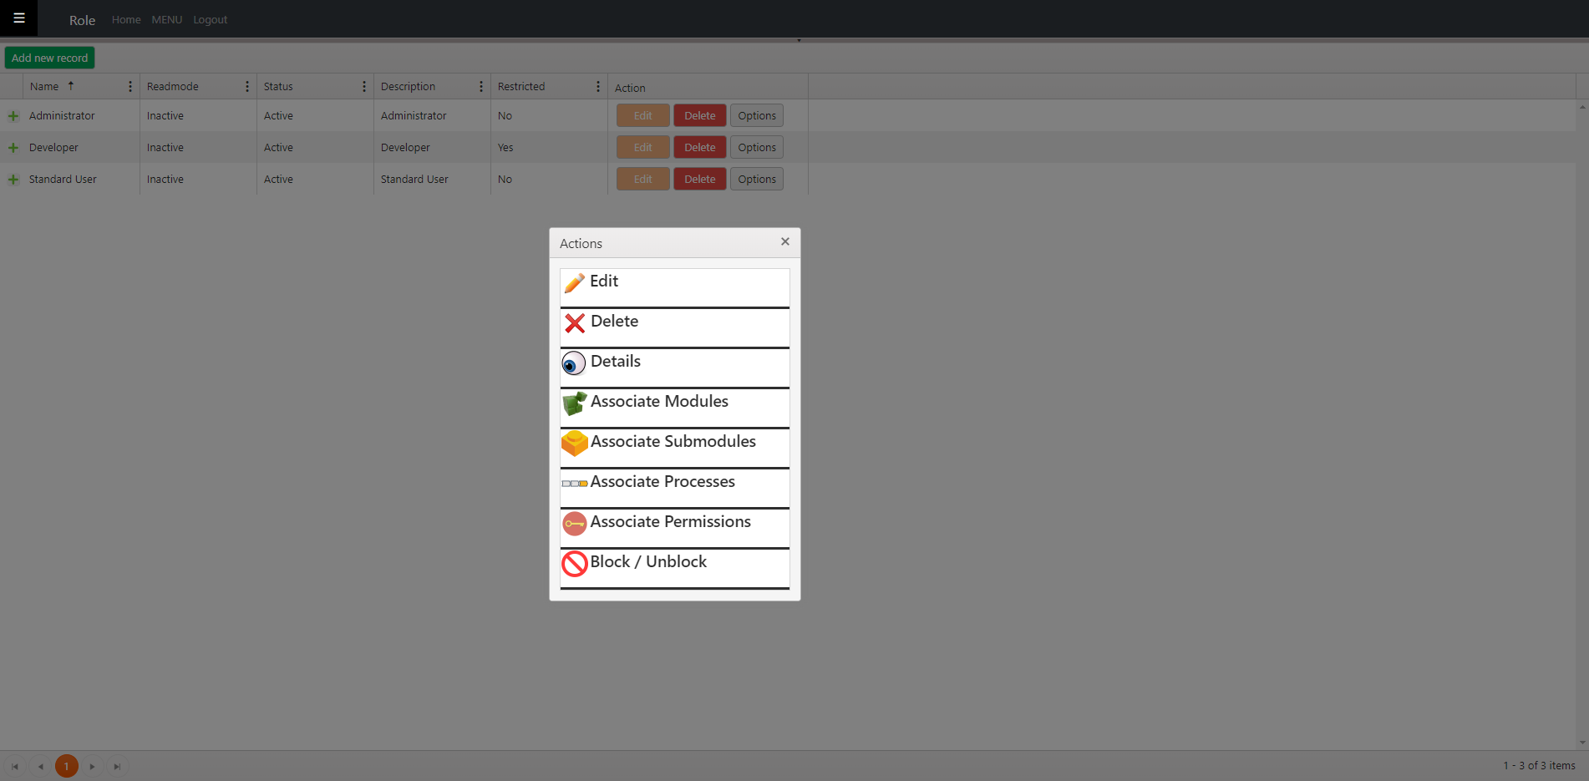Click Delete button for Administrator
The width and height of the screenshot is (1589, 781).
coord(700,116)
